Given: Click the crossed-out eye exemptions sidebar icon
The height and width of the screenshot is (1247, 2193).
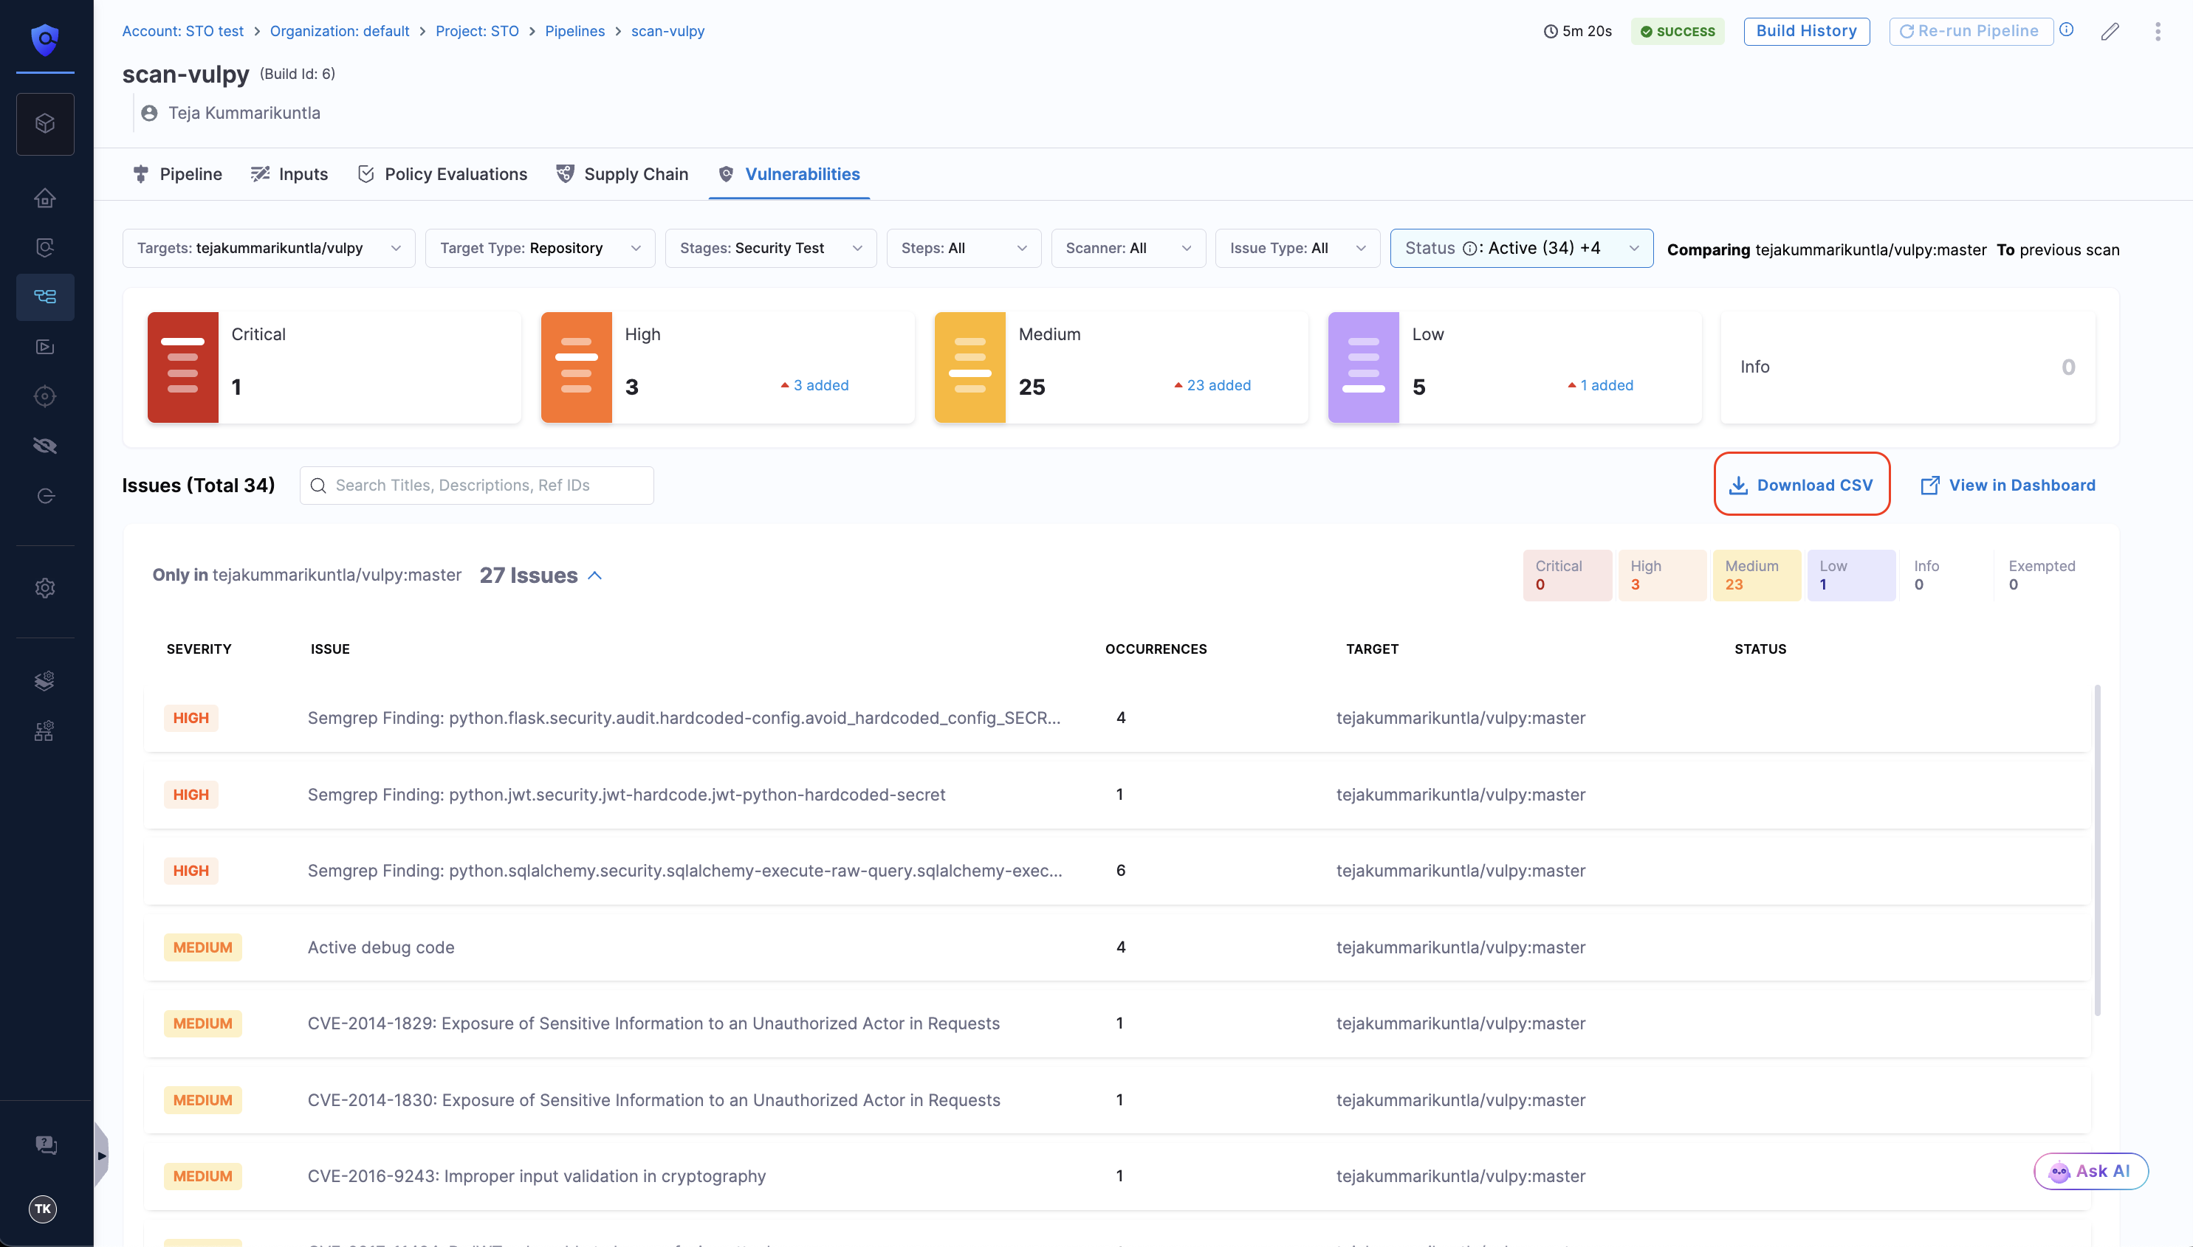Looking at the screenshot, I should [44, 446].
